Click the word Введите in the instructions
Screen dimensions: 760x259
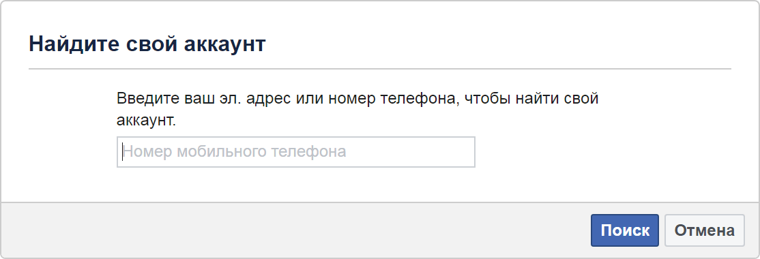coord(148,100)
